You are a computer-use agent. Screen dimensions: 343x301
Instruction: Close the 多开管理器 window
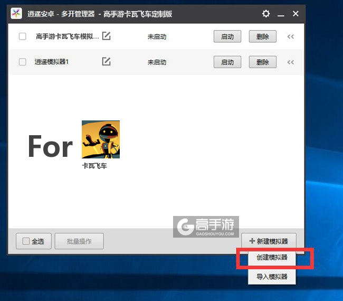click(296, 14)
